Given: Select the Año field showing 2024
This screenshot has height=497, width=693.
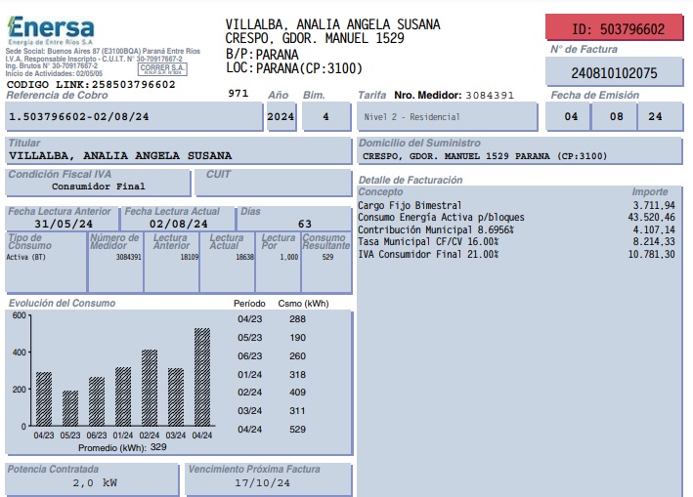Looking at the screenshot, I should pyautogui.click(x=281, y=116).
